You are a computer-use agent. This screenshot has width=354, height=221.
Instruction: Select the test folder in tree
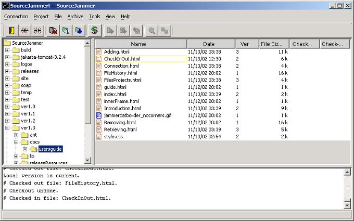(x=25, y=99)
